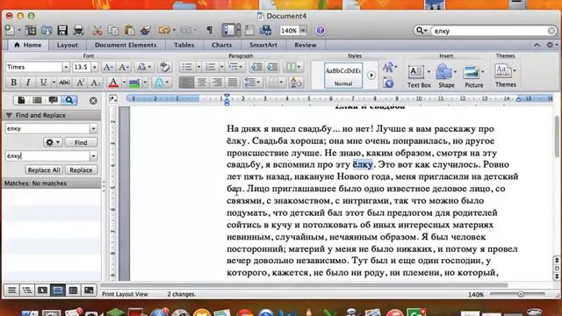
Task: Click the text highlight color button
Action: (x=134, y=83)
